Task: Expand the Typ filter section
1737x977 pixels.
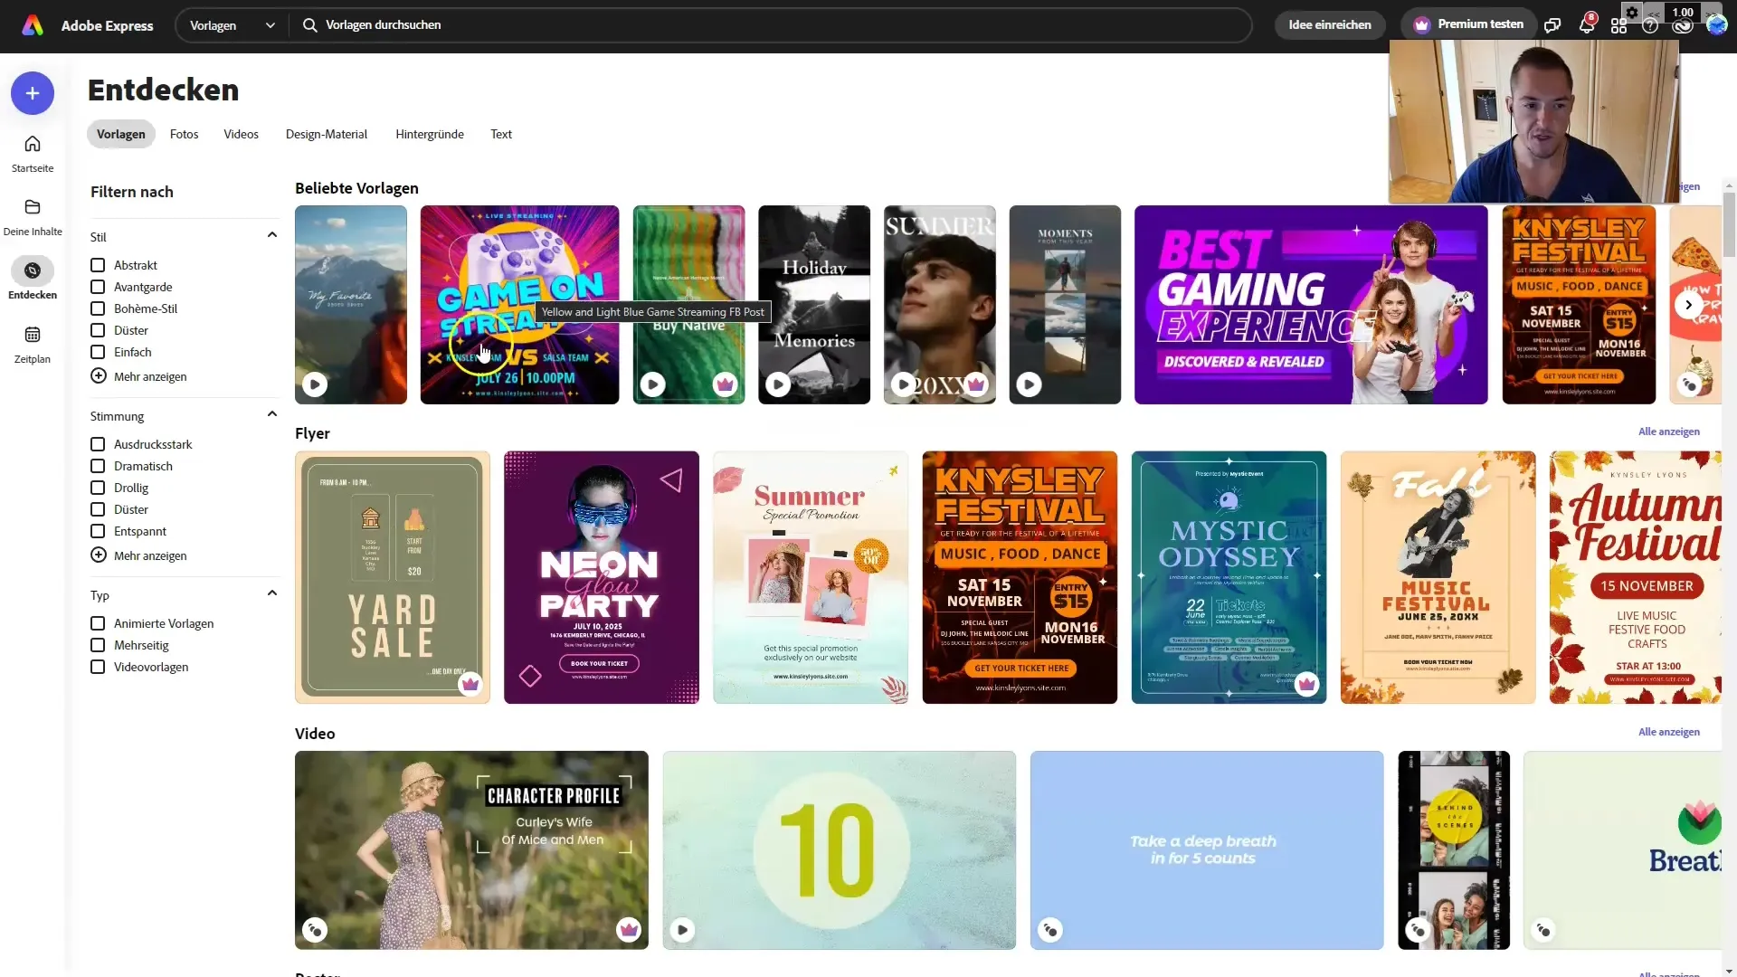Action: [271, 593]
